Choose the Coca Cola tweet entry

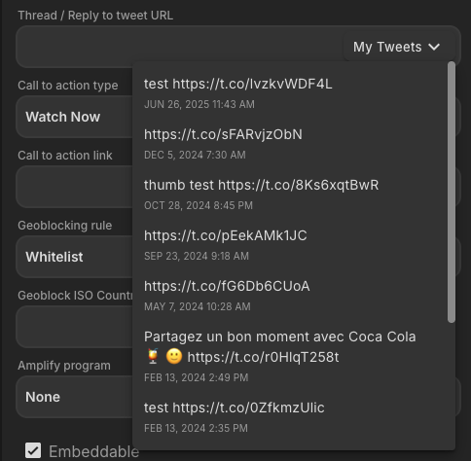[290, 356]
